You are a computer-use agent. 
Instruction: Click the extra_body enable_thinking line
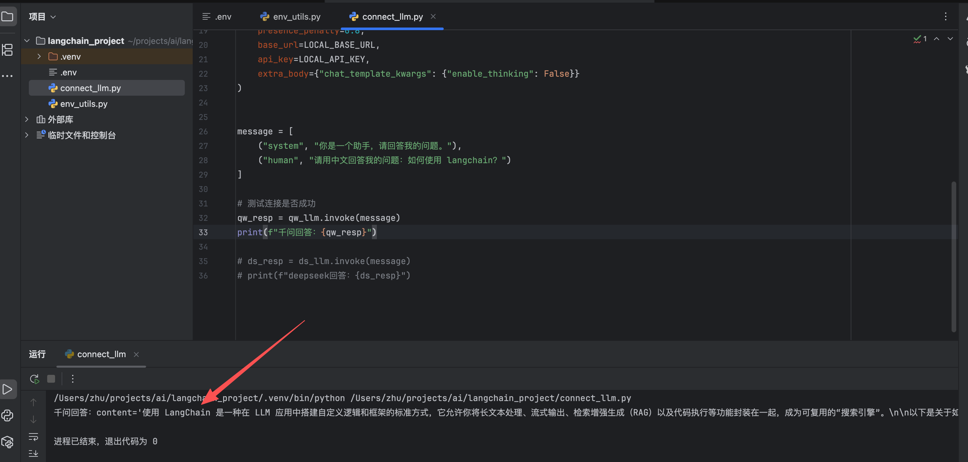coord(418,74)
